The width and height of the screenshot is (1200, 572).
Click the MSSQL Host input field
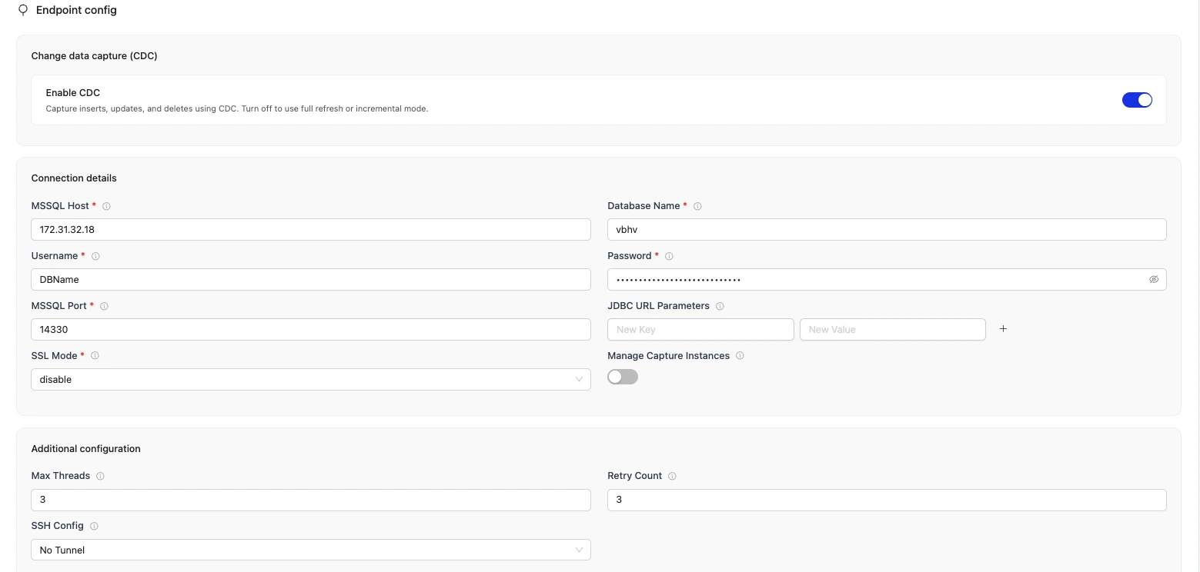[311, 229]
